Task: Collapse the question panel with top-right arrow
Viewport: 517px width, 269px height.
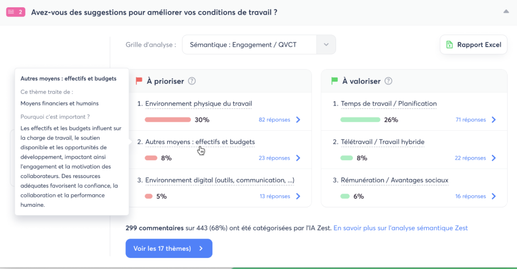Action: pos(505,11)
